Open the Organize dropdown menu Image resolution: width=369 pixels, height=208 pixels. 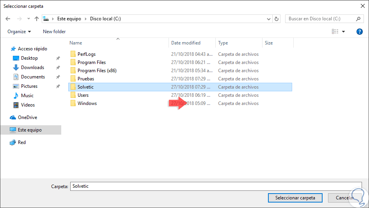pos(19,32)
